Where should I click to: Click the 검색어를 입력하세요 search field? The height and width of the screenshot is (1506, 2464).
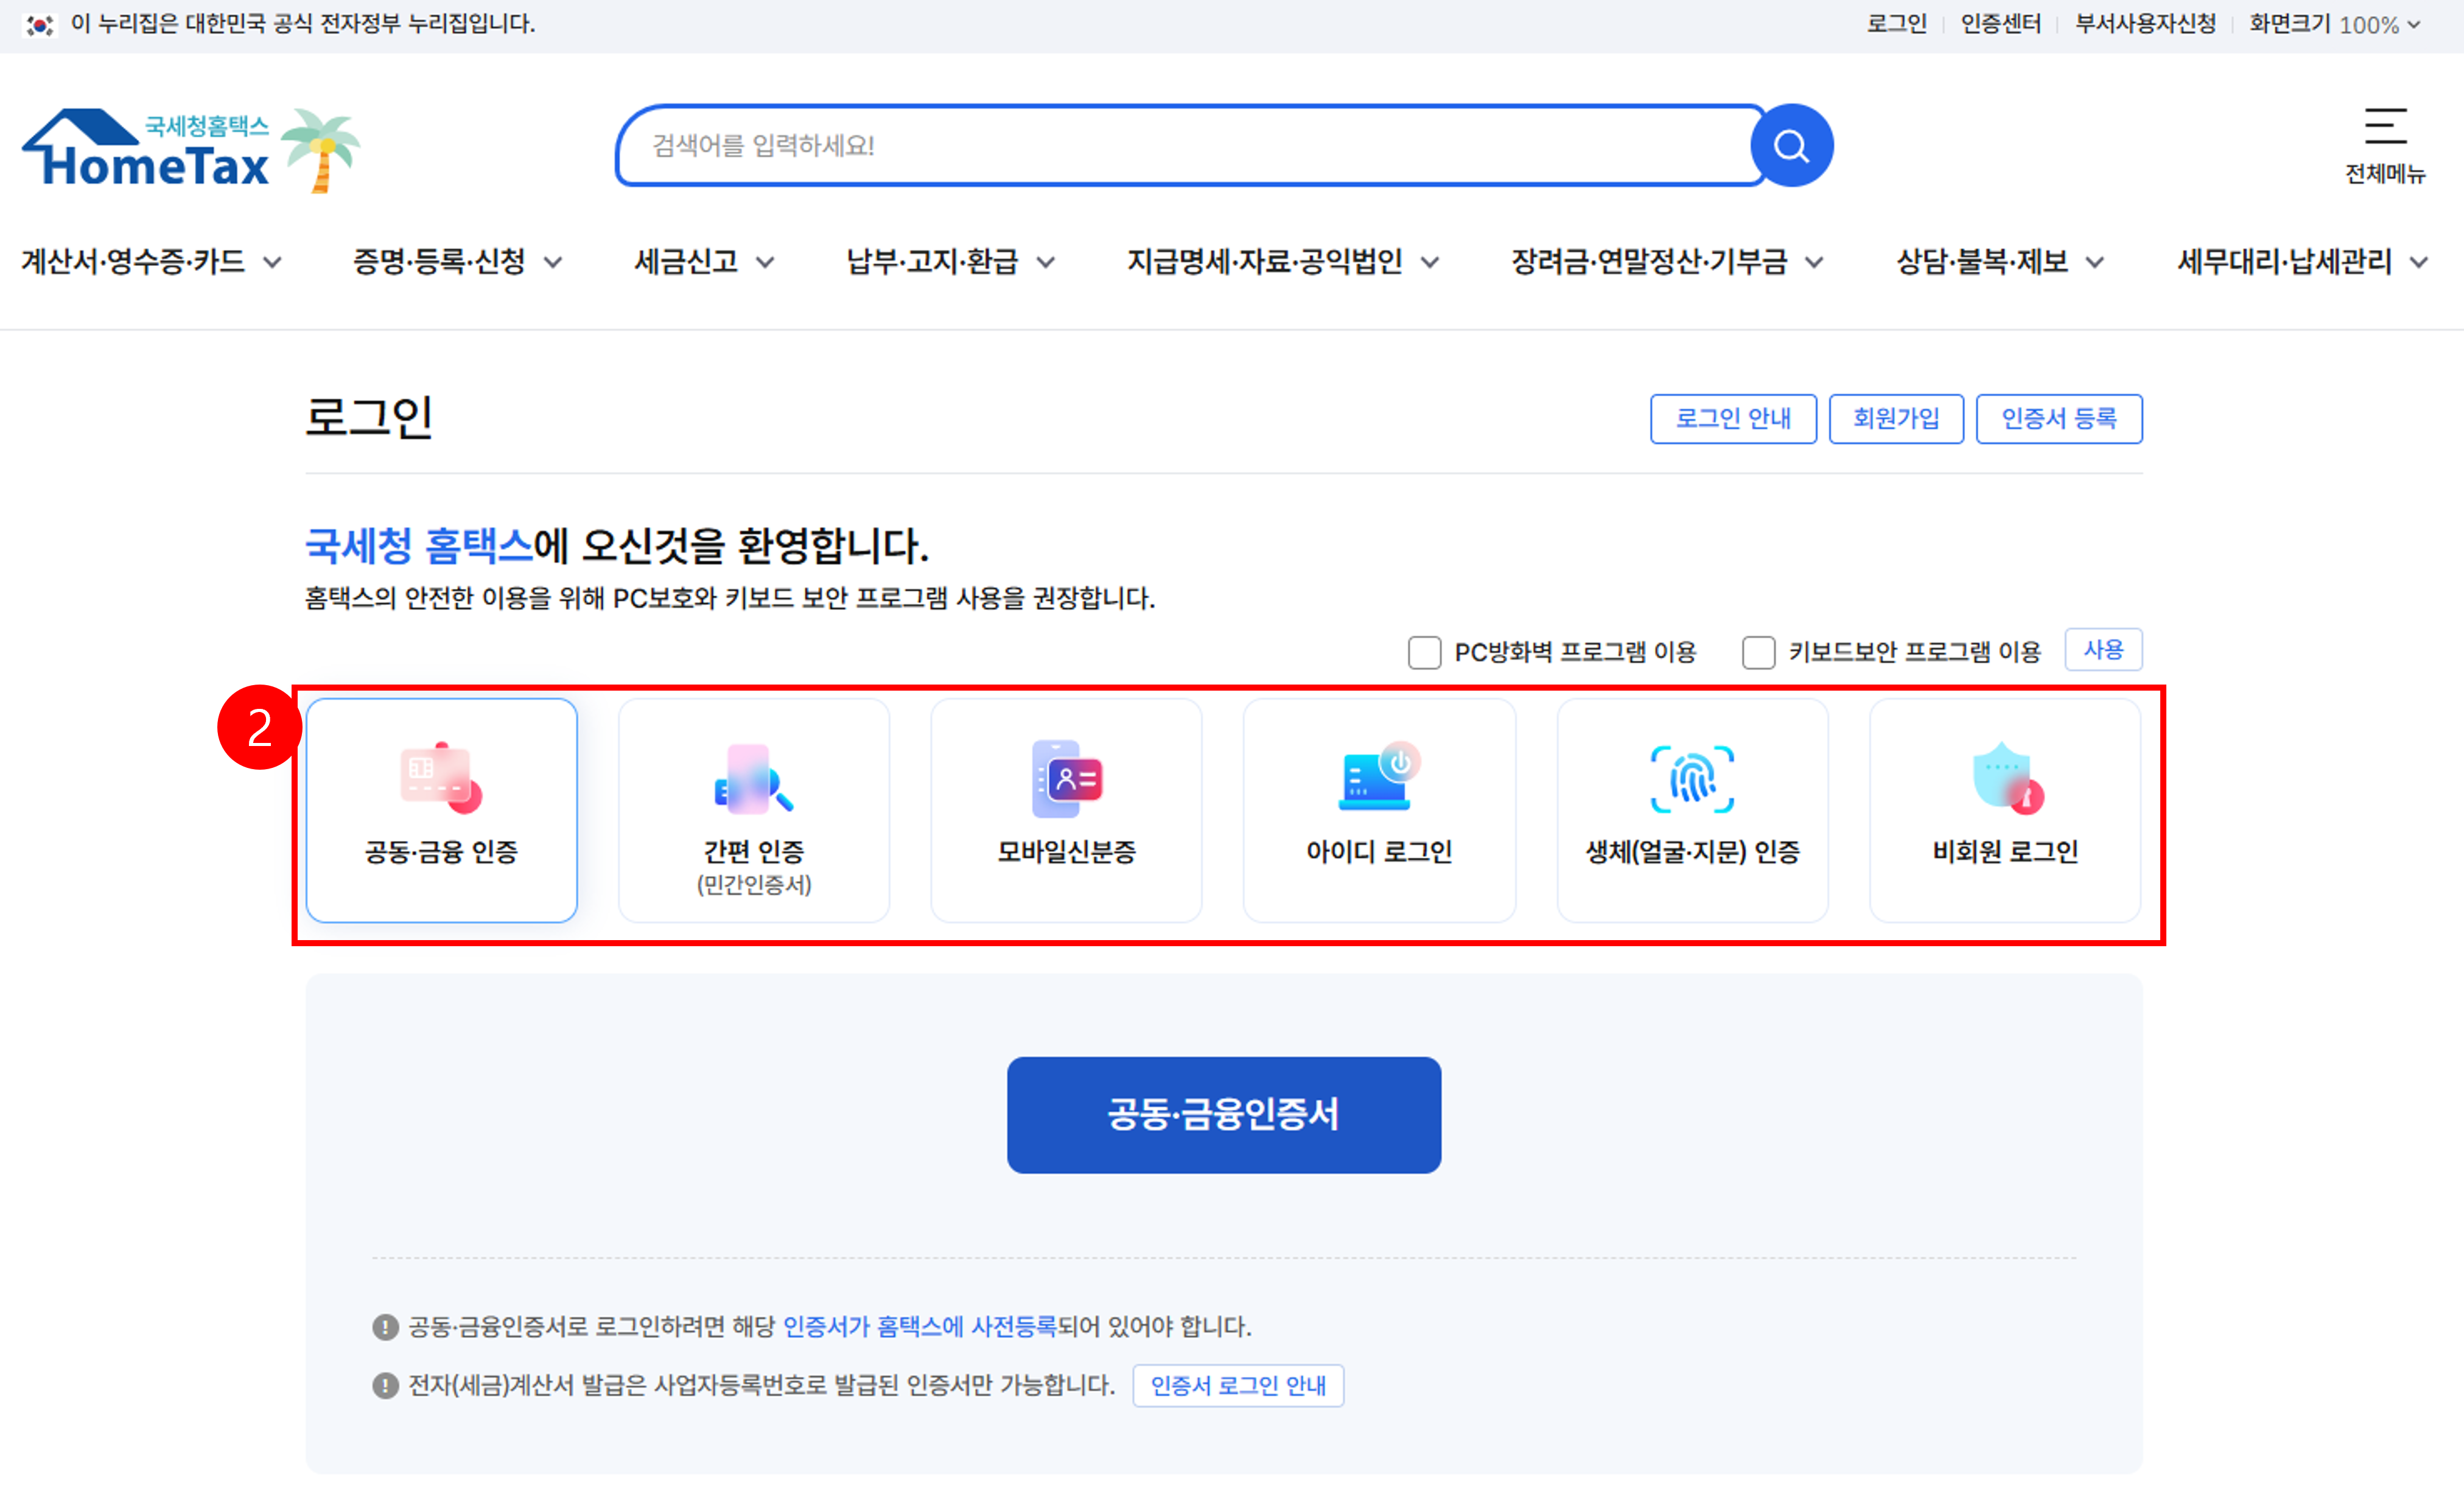click(1190, 146)
